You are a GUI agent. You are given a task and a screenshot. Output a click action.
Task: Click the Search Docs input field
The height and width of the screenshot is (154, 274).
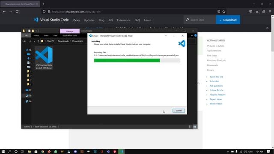200,20
